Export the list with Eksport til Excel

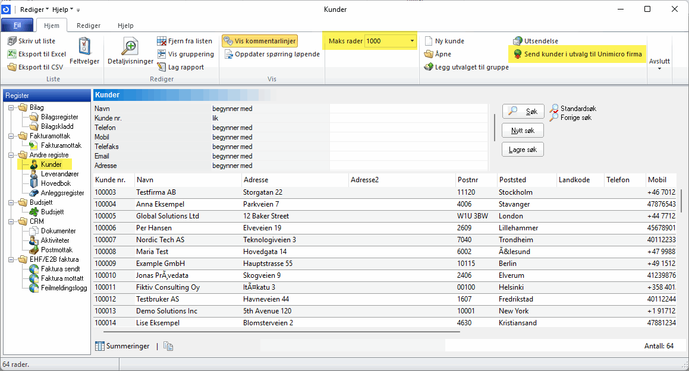[x=37, y=54]
